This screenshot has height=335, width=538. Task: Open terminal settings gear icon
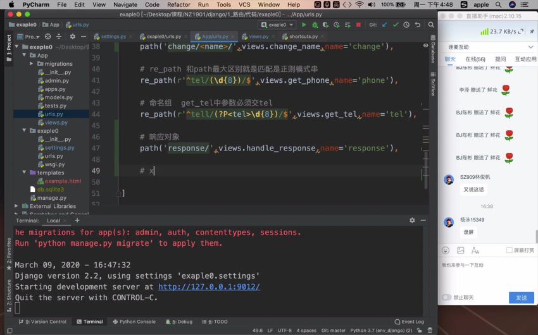pos(412,221)
